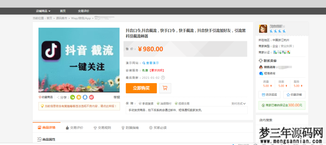326x145 pixels.
Task: Click the 商品属性 section heading
Action: click(x=46, y=139)
